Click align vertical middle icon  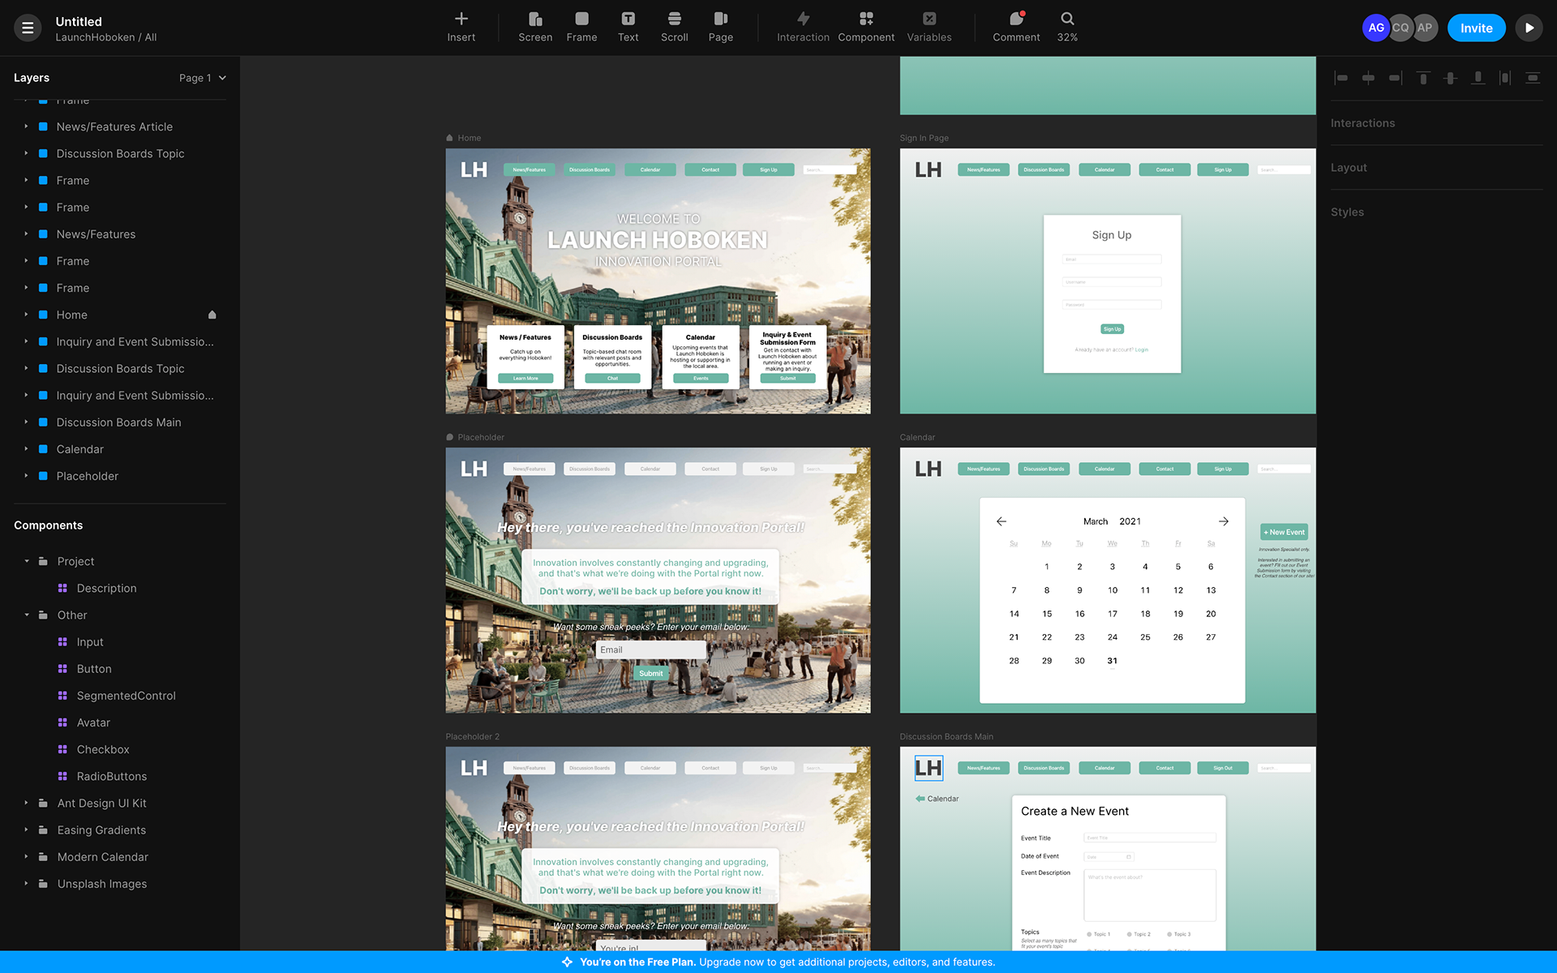click(1450, 78)
